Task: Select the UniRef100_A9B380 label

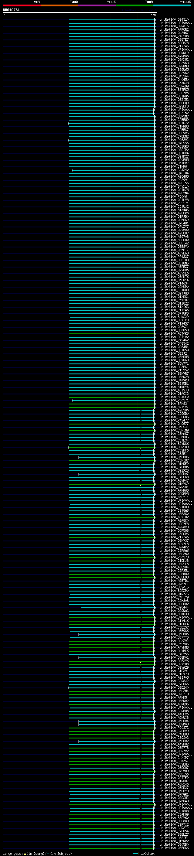Action: point(174,411)
